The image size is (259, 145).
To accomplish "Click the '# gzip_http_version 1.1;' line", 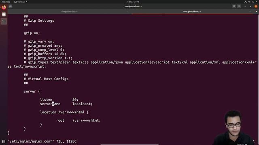I will (x=48, y=58).
